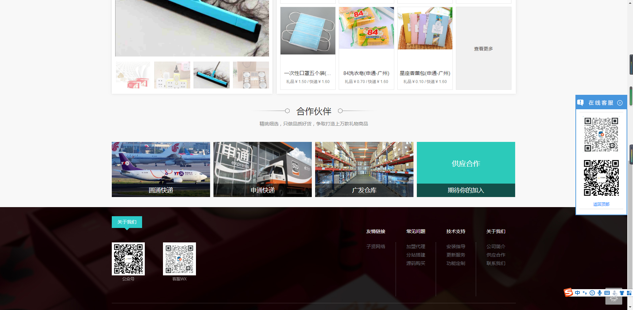Select the 关于我们 footer tab
This screenshot has height=310, width=633.
click(127, 222)
